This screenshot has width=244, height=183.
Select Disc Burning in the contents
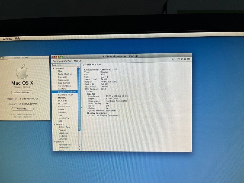coord(64,83)
